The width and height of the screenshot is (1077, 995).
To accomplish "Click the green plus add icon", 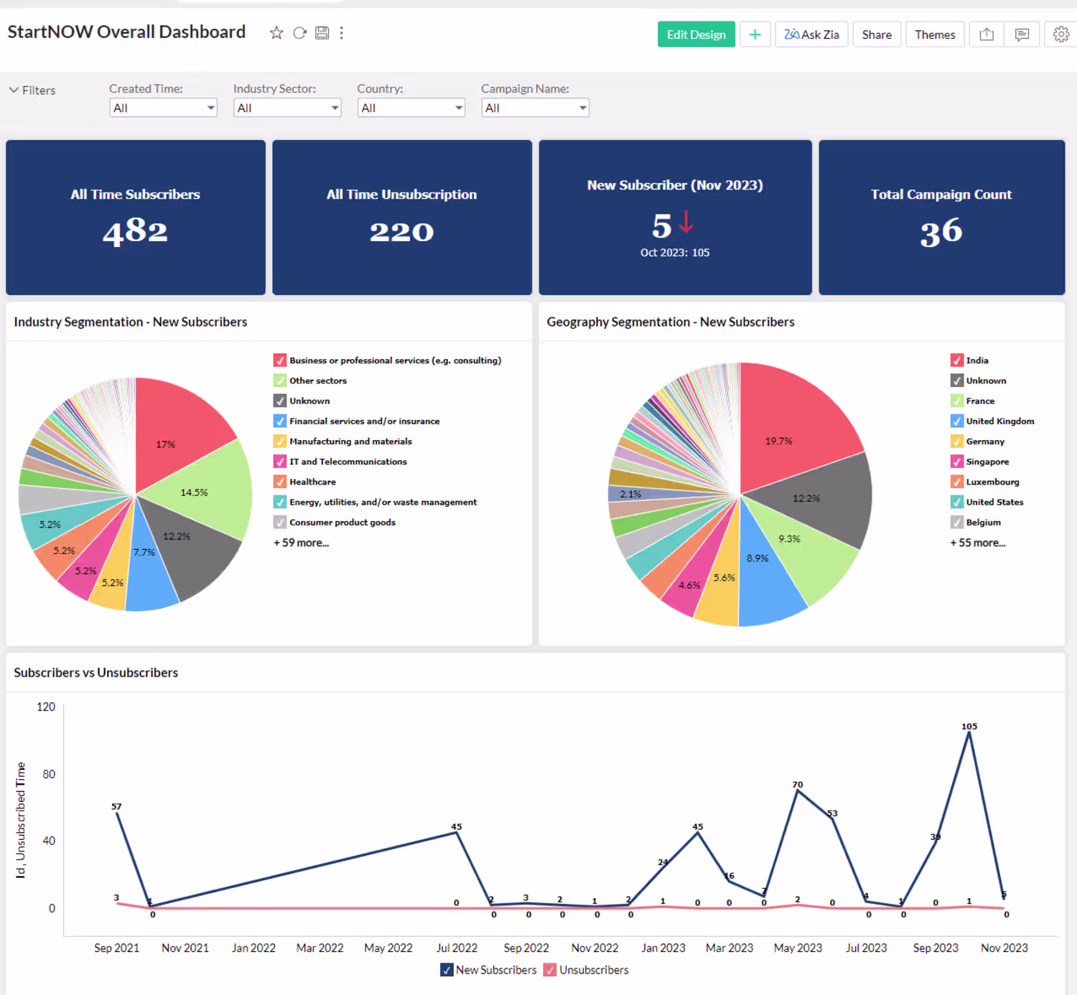I will (x=755, y=34).
